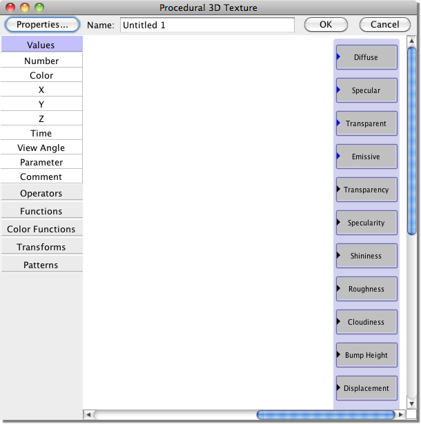Choose the Parameter module

point(41,162)
